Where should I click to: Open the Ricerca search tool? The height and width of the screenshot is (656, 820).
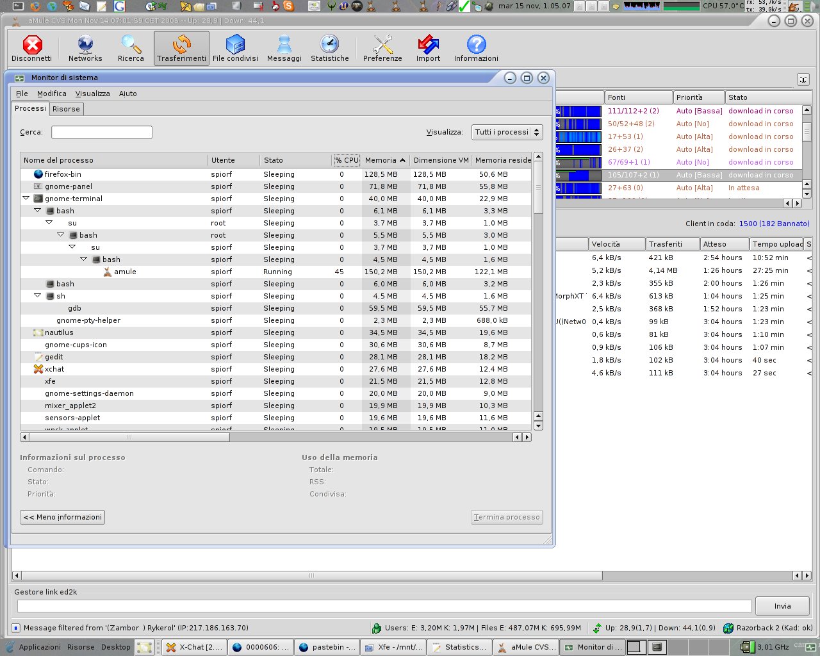point(131,49)
